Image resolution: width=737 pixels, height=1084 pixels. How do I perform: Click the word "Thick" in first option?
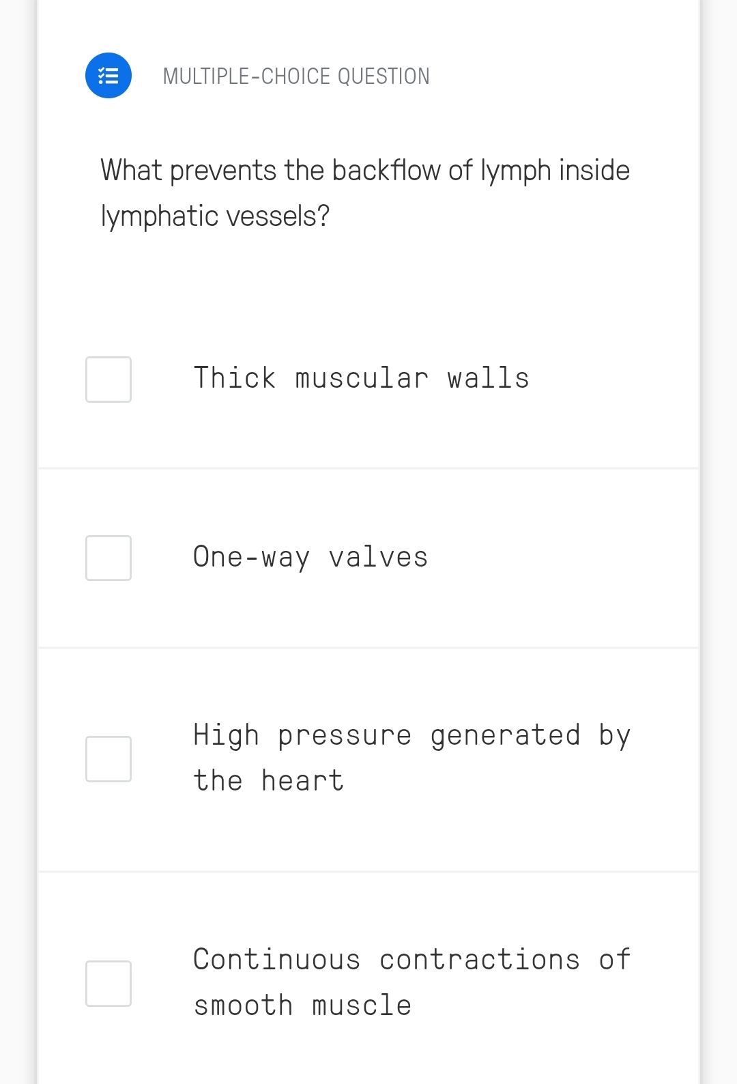click(235, 378)
